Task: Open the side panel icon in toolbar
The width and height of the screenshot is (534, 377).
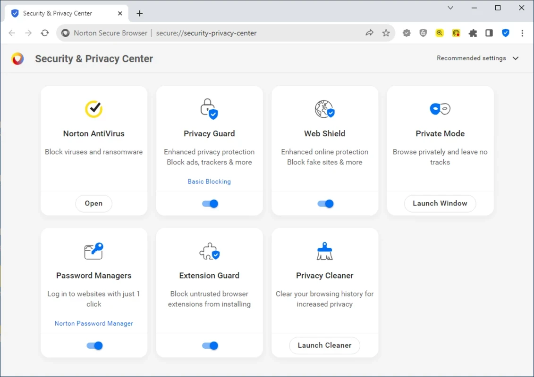Action: [x=489, y=33]
